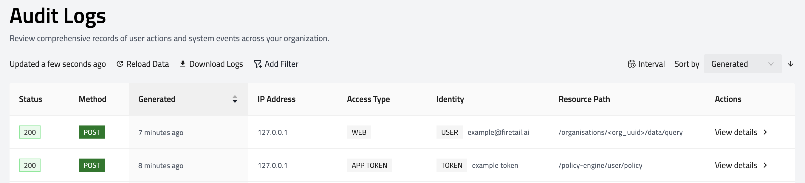The image size is (805, 183).
Task: Click the Download Logs arrow icon
Action: point(182,64)
